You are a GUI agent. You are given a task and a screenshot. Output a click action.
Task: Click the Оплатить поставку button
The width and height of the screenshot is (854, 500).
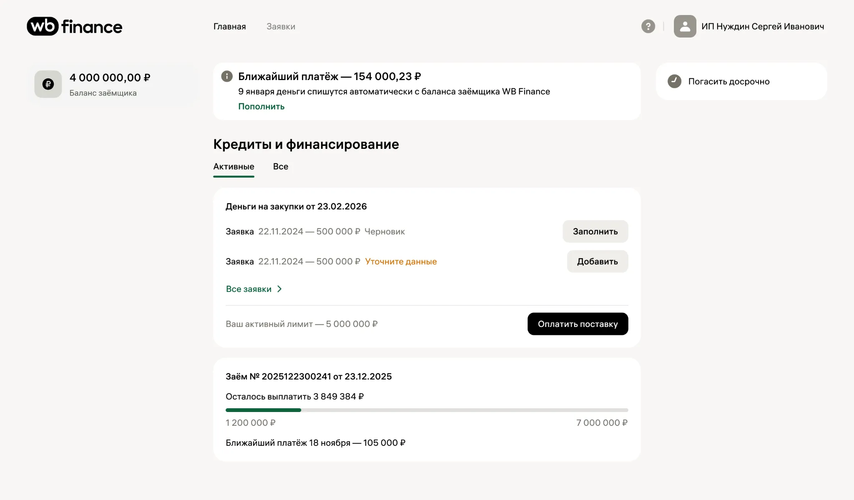[x=578, y=324]
